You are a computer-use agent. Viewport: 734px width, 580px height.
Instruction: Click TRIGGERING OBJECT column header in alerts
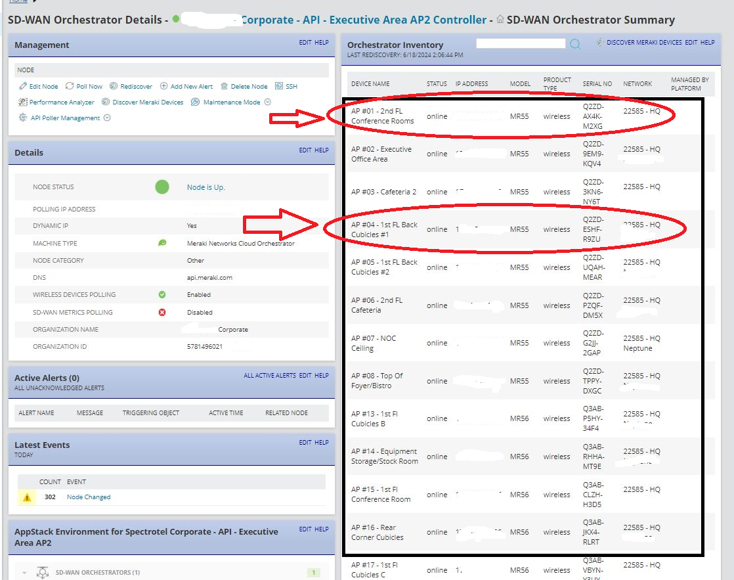pos(151,413)
